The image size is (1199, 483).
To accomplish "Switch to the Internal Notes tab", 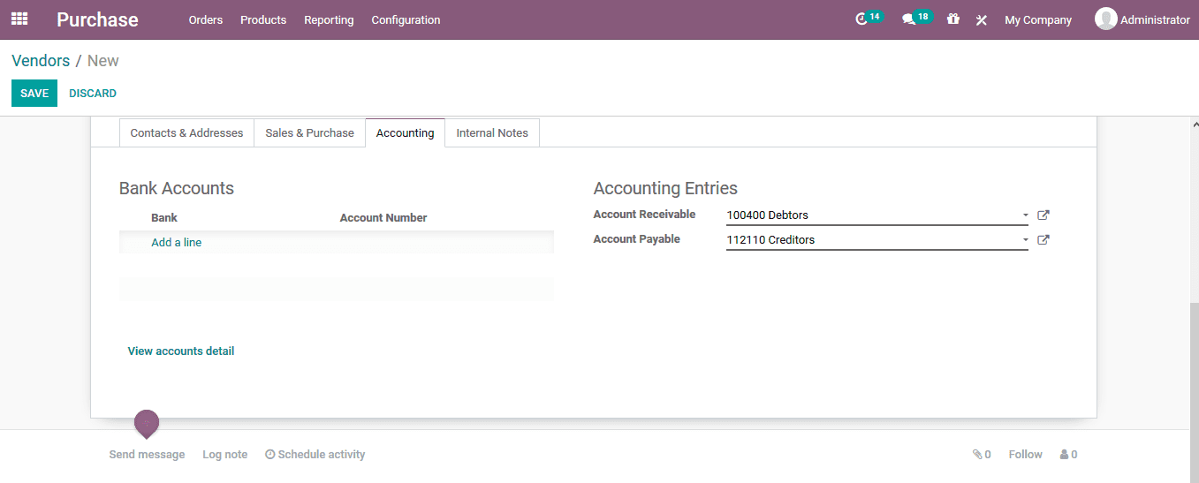I will point(492,133).
